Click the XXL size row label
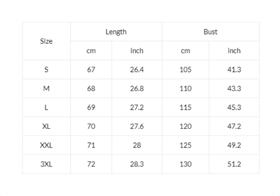Image resolution: width=280 pixels, height=196 pixels. click(46, 145)
